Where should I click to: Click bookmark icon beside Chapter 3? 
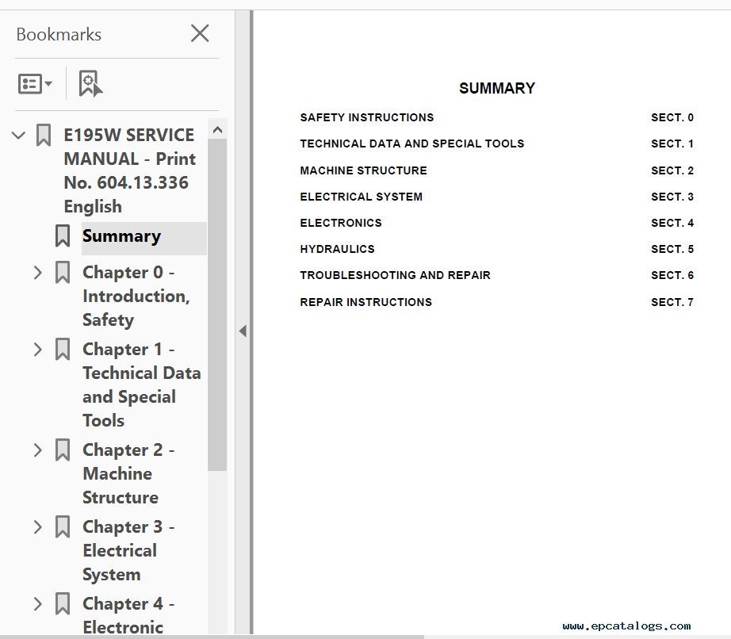tap(63, 526)
